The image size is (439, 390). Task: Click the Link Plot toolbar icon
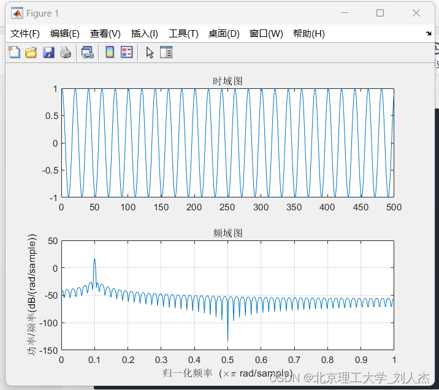[x=87, y=52]
